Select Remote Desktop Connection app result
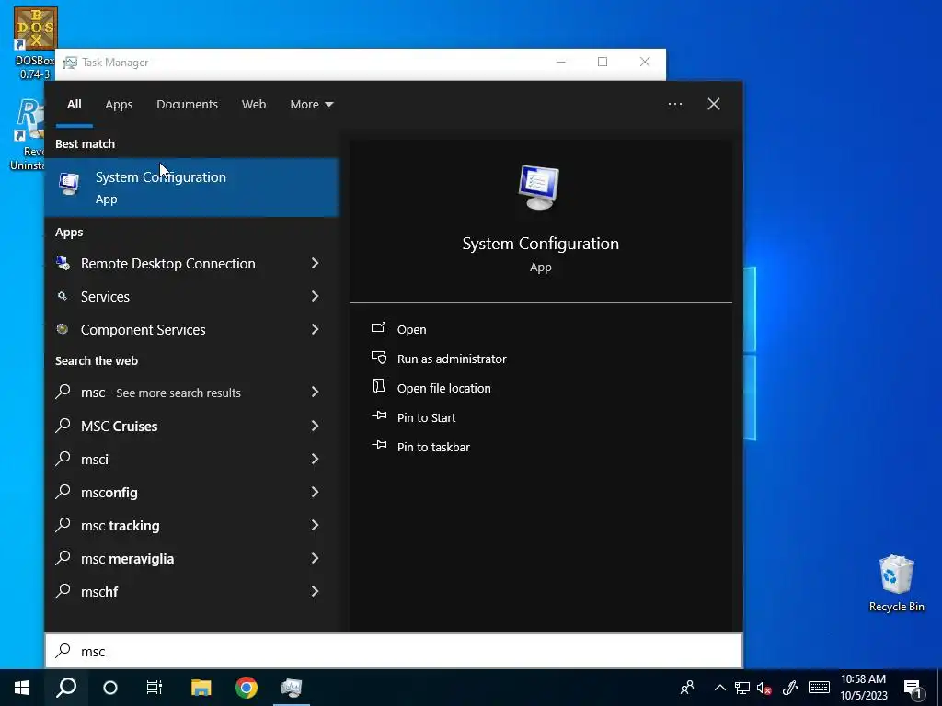The height and width of the screenshot is (706, 942). (x=167, y=264)
